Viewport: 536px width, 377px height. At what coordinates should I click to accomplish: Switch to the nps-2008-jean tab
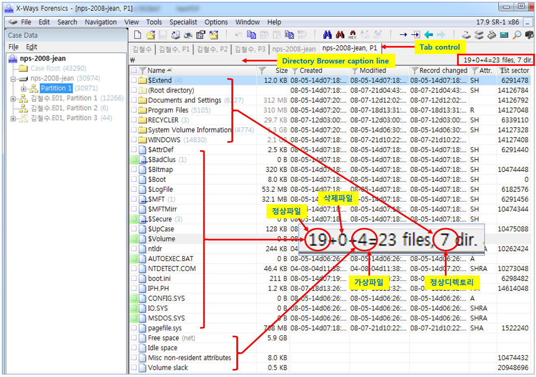(x=294, y=49)
